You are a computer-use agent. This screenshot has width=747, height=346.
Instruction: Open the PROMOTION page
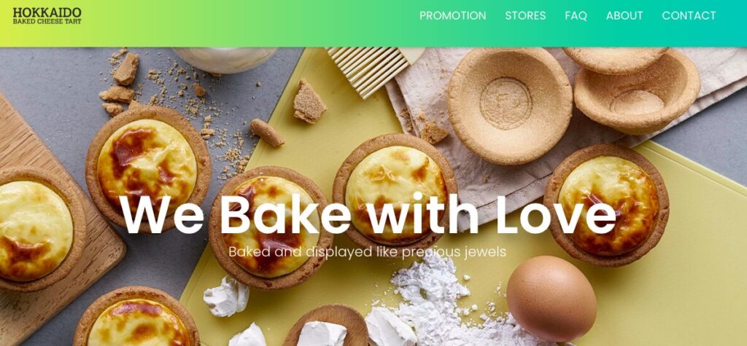click(452, 16)
